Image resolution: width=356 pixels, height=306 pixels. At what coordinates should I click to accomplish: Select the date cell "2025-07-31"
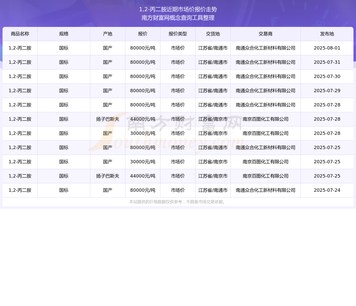(x=327, y=62)
